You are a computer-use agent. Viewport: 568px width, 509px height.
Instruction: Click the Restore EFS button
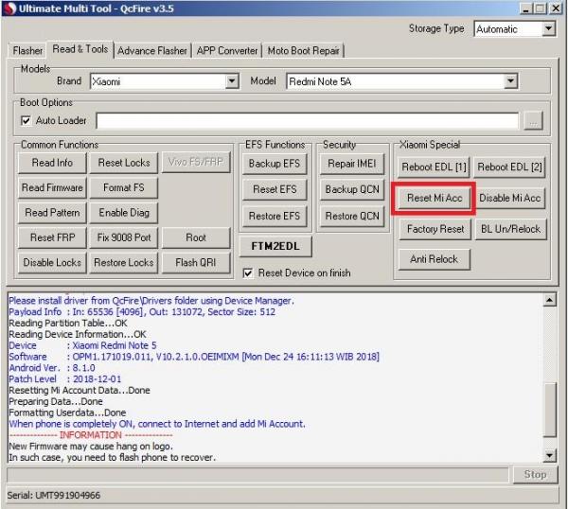(275, 216)
